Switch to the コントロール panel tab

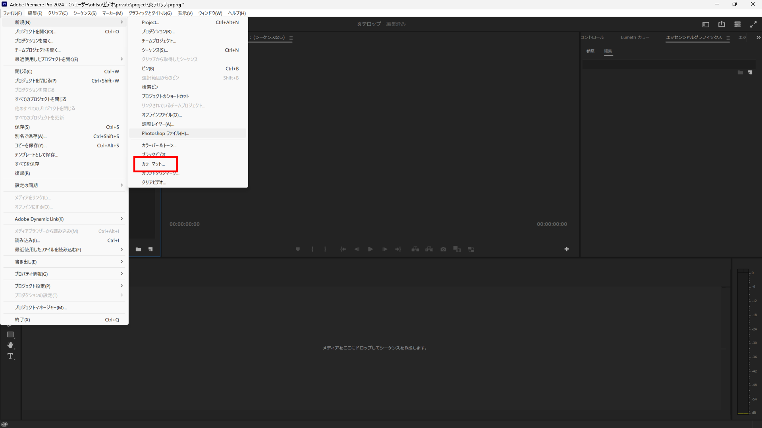pyautogui.click(x=592, y=37)
